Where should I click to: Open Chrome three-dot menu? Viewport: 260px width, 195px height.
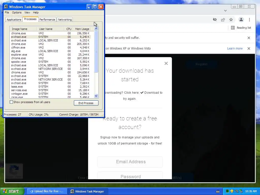point(249,20)
